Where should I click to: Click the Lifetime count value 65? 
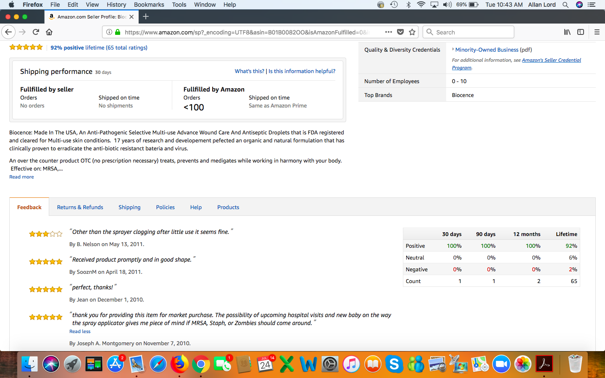point(574,281)
